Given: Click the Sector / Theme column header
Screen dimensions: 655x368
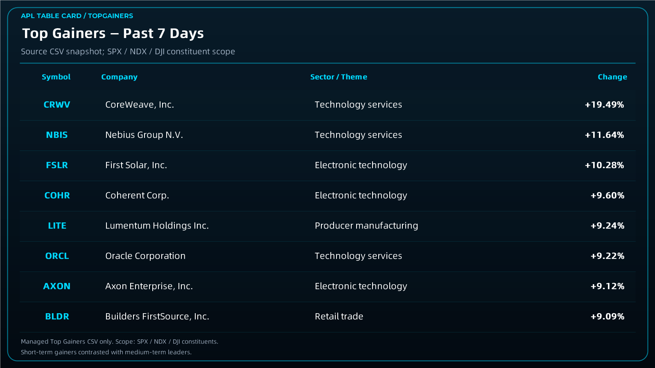Looking at the screenshot, I should point(339,77).
